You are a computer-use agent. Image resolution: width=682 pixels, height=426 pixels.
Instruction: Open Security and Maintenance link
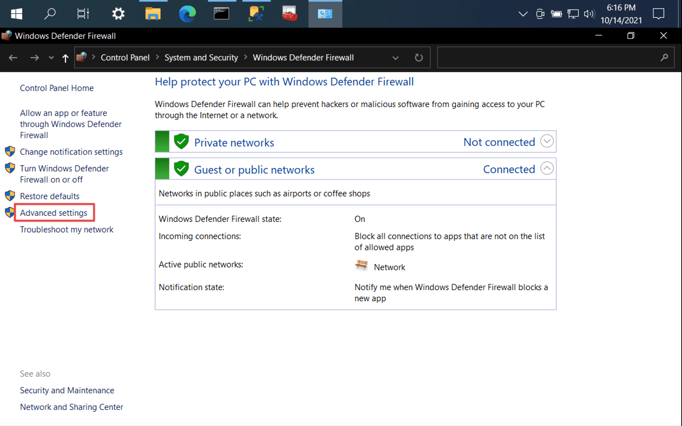(x=67, y=390)
